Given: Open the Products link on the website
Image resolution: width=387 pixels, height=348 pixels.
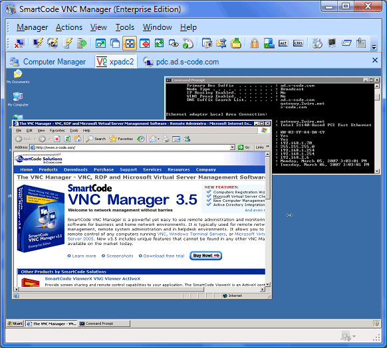Looking at the screenshot, I should pyautogui.click(x=48, y=169).
